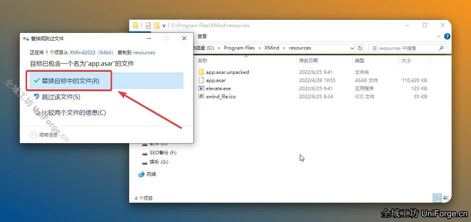Select 娱乐 (G:) drive in navigation pane
This screenshot has height=222, width=471.
click(159, 162)
